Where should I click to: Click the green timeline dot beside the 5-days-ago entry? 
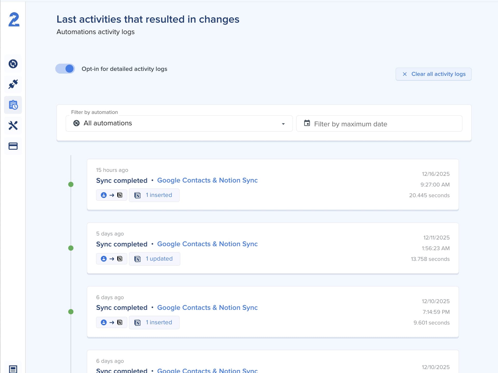tap(71, 248)
